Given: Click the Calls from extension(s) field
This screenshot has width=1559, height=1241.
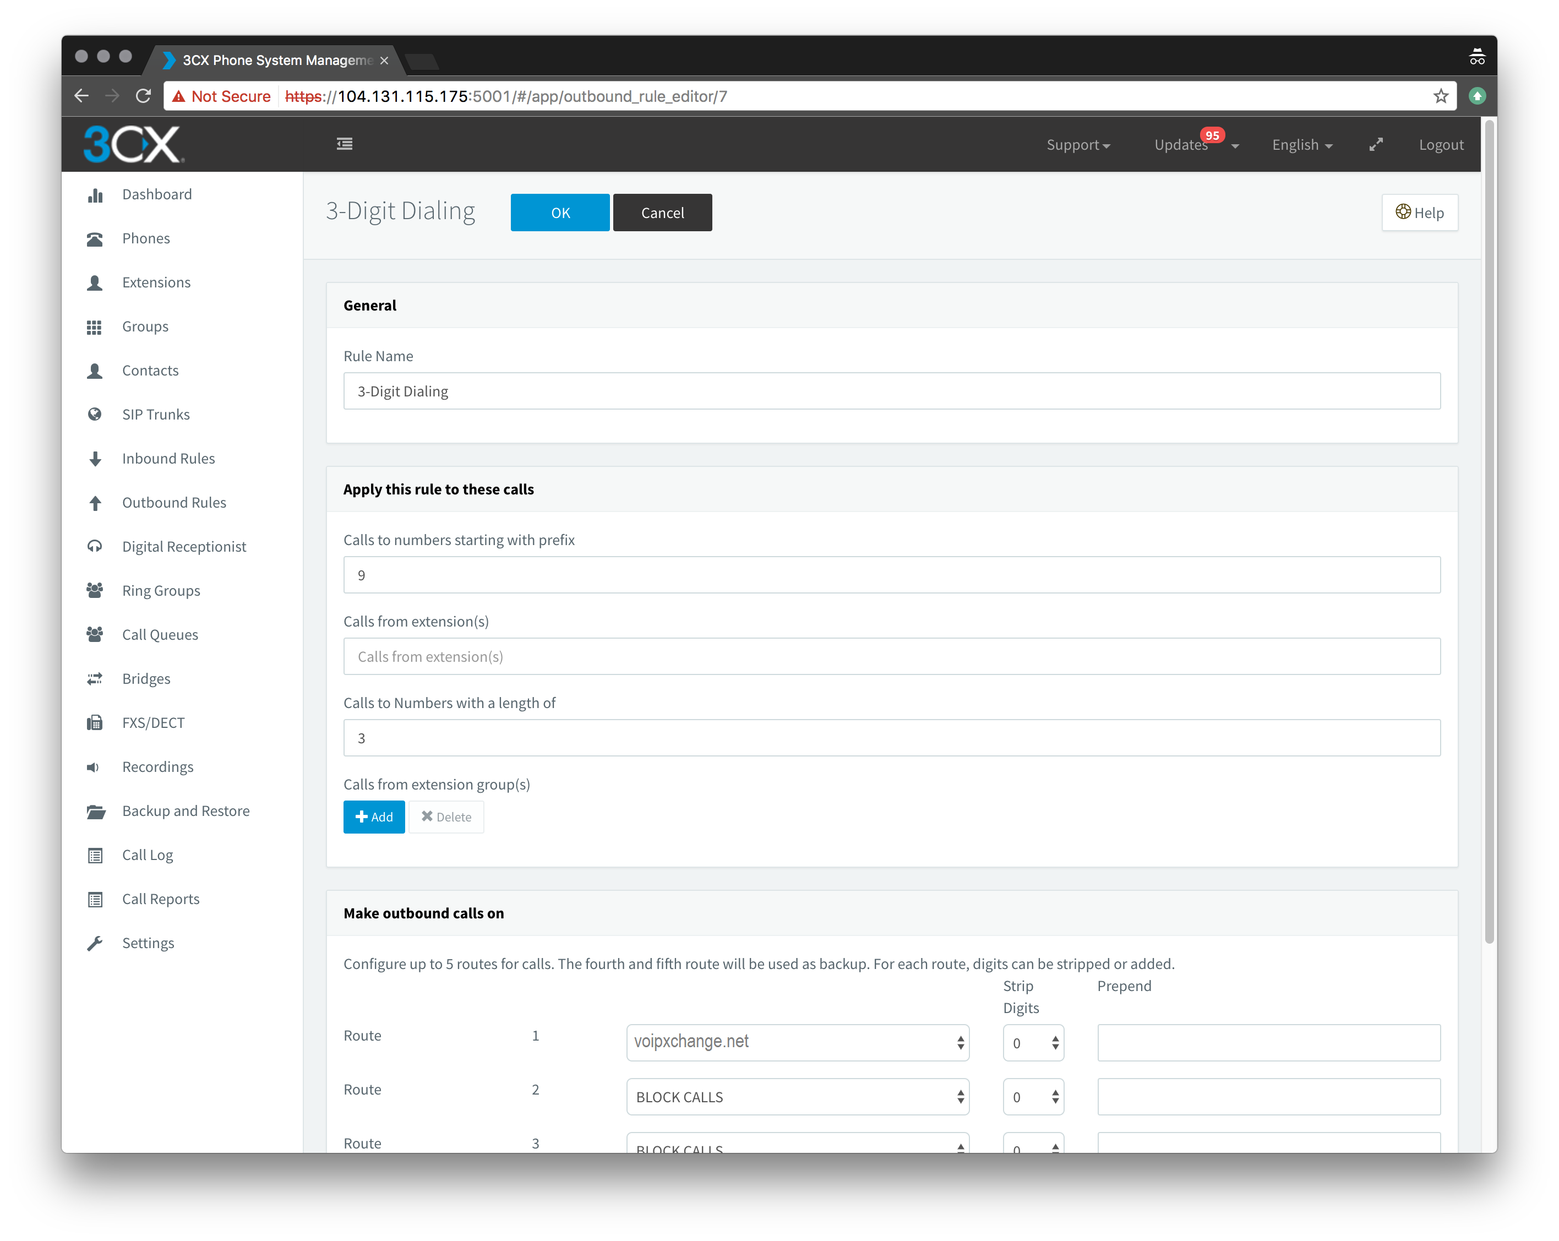Looking at the screenshot, I should pyautogui.click(x=892, y=657).
